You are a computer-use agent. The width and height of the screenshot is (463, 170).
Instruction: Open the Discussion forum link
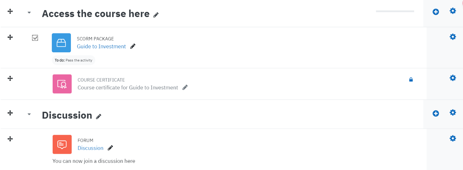point(90,148)
